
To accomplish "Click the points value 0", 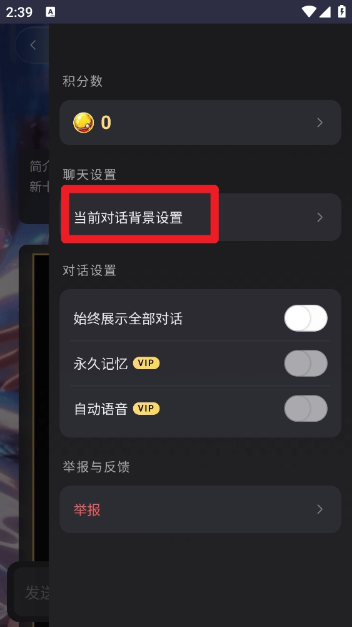I will pyautogui.click(x=106, y=123).
